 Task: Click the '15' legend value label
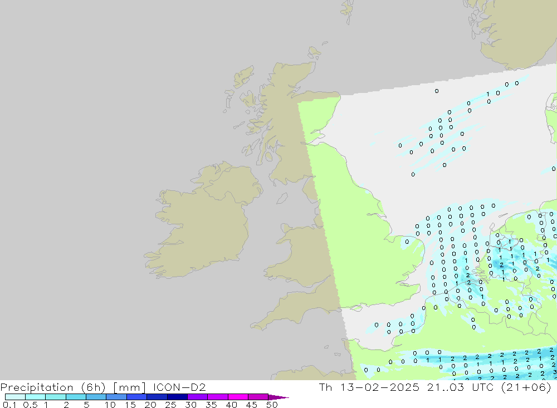(130, 405)
